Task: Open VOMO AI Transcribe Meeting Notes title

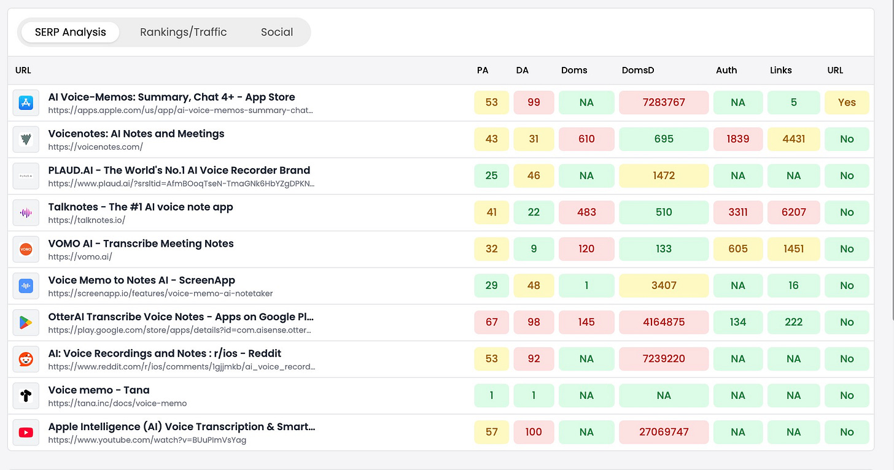Action: pyautogui.click(x=141, y=244)
